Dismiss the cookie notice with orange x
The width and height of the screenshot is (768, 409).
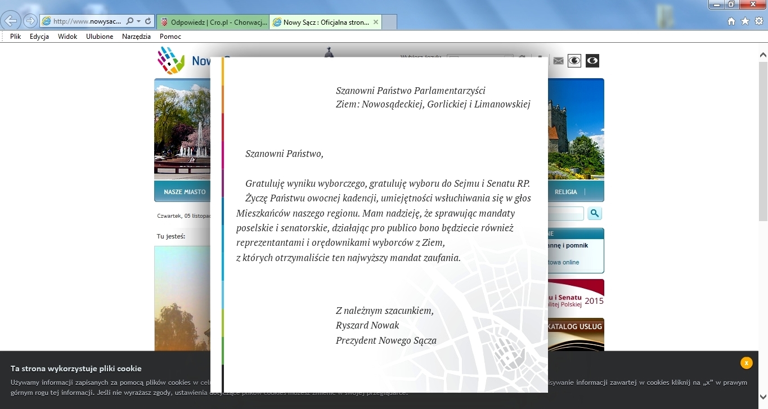[746, 363]
